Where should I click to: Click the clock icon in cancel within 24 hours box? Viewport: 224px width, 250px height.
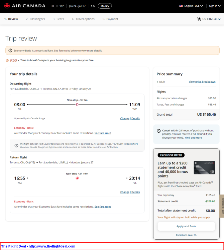[x=158, y=131]
